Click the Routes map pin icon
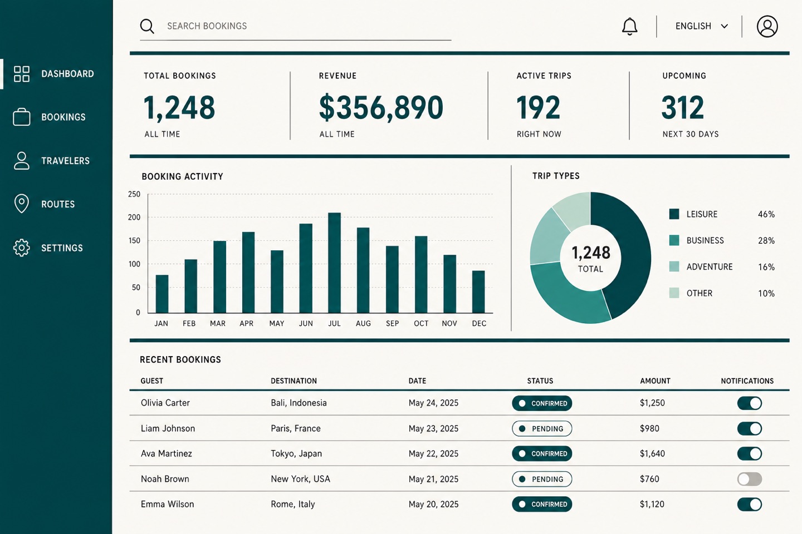802x534 pixels. [x=22, y=204]
